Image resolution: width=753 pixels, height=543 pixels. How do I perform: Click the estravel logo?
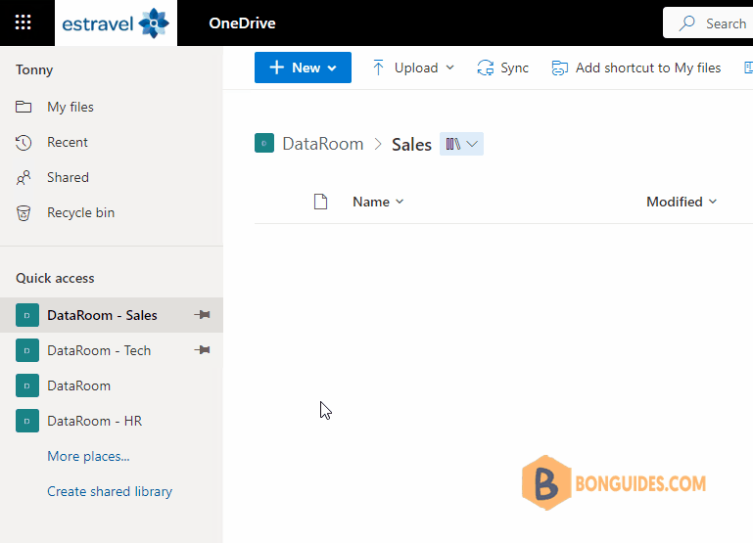[116, 23]
